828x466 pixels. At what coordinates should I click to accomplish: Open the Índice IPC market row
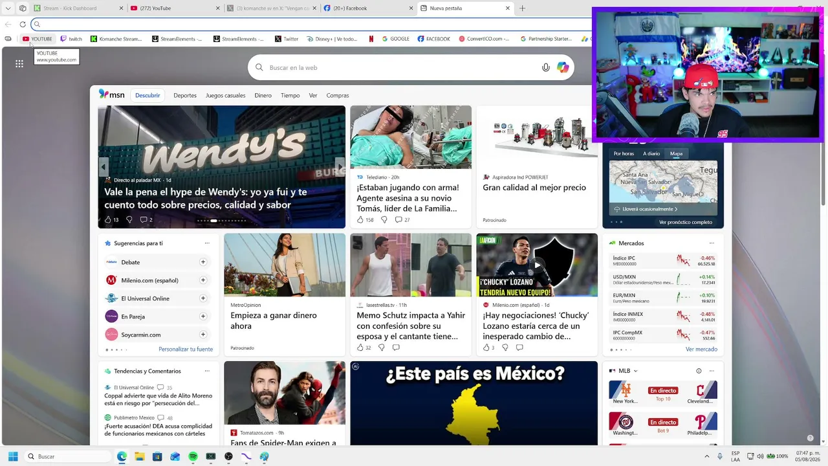click(x=663, y=261)
